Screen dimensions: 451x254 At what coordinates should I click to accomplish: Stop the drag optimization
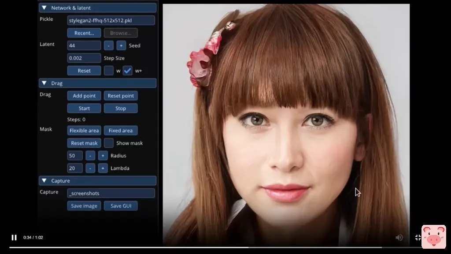121,108
